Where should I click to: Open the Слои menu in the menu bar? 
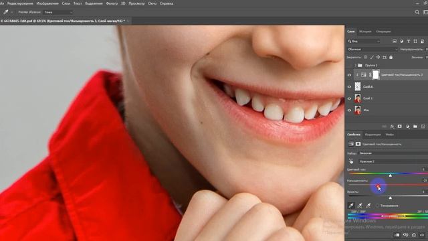click(x=66, y=3)
